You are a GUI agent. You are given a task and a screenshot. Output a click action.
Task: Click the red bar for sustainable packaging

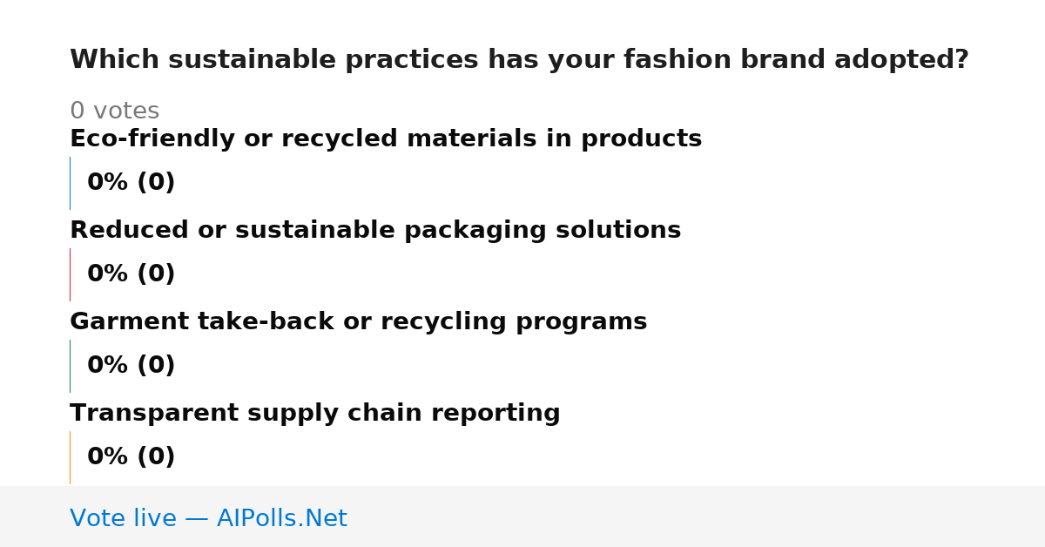70,274
